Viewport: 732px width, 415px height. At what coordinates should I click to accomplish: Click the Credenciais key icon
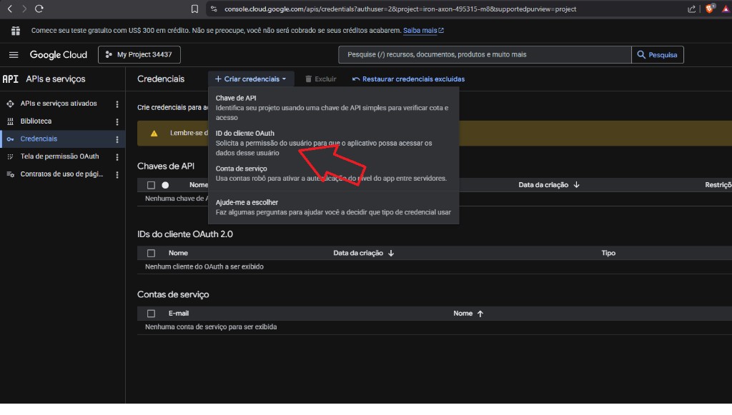pos(10,139)
